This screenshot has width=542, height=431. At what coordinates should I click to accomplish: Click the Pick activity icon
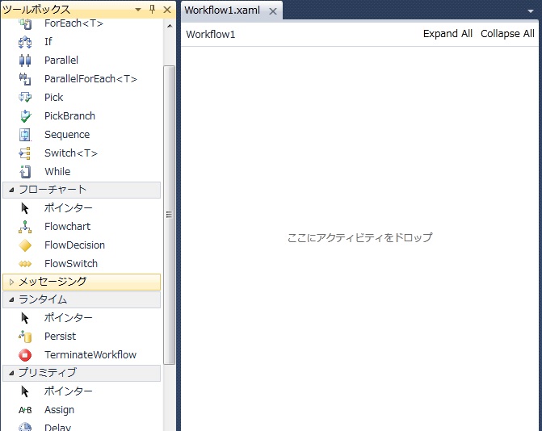[x=25, y=98]
